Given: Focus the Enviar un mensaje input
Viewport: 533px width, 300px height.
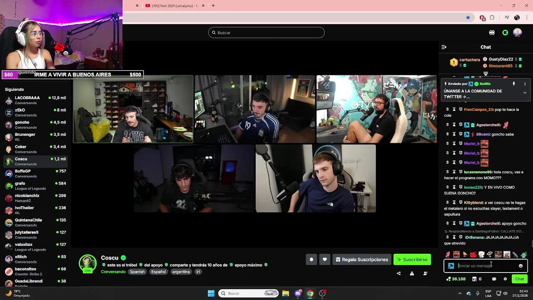Looking at the screenshot, I should (486, 266).
